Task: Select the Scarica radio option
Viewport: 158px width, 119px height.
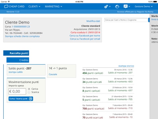Action: 29,92
